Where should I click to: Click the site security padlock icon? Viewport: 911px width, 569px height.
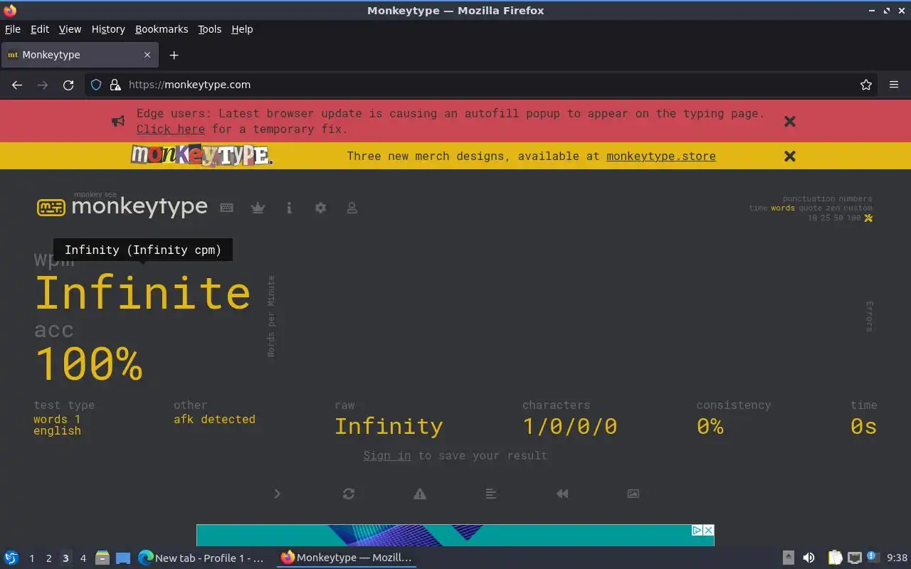[115, 85]
